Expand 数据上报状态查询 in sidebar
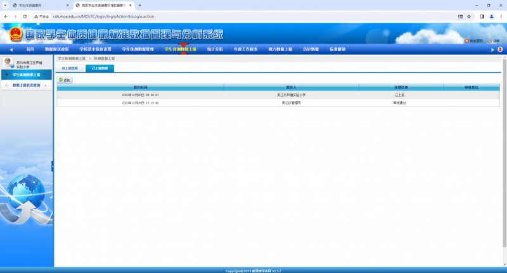This screenshot has height=273, width=507. point(28,85)
